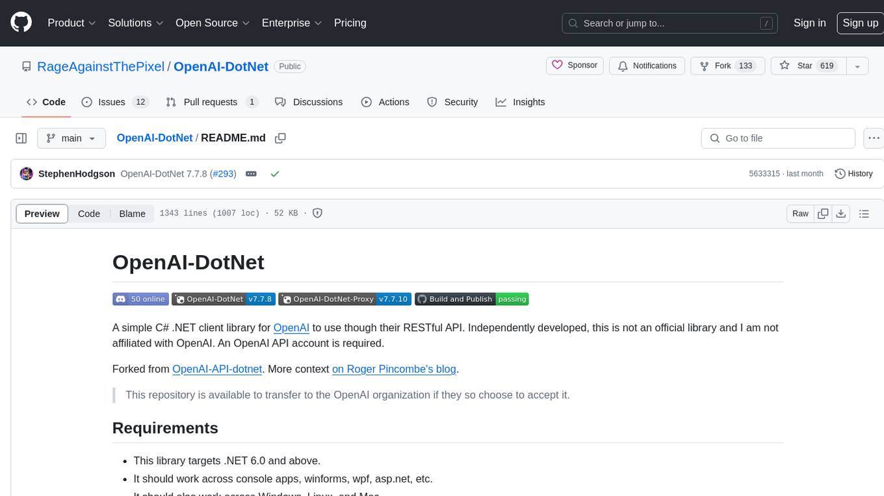View the commit checks status checkmark

pyautogui.click(x=275, y=174)
